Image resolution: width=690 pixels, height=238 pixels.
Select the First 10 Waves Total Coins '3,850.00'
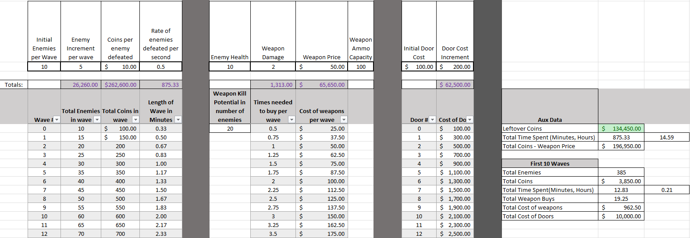[x=621, y=181]
